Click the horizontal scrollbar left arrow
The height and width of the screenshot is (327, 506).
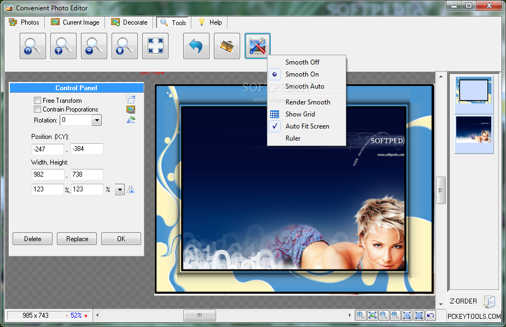[97, 315]
